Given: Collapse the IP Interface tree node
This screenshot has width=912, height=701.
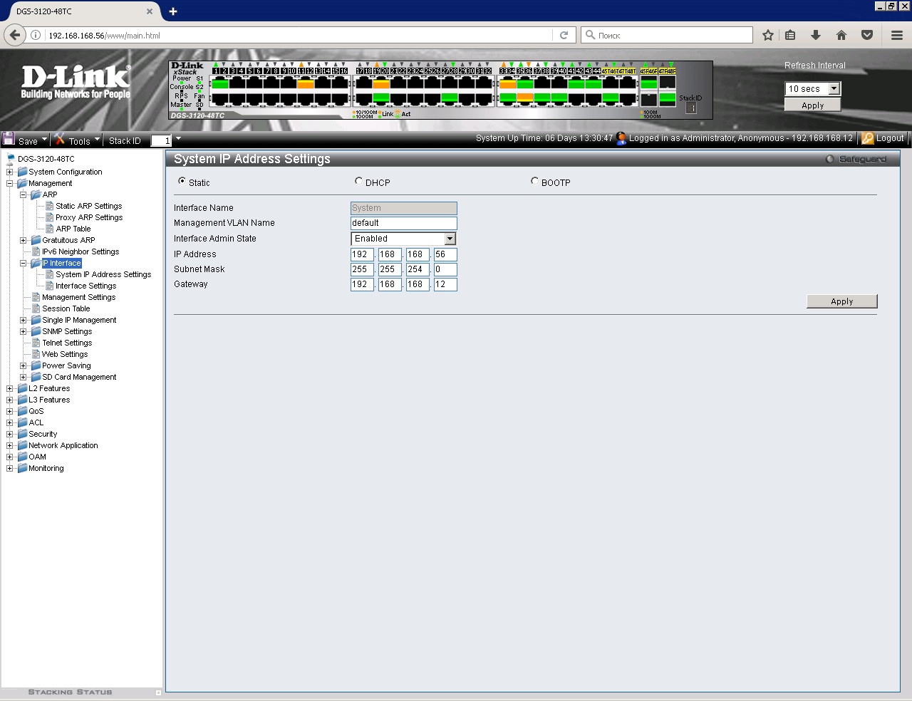Looking at the screenshot, I should [23, 263].
